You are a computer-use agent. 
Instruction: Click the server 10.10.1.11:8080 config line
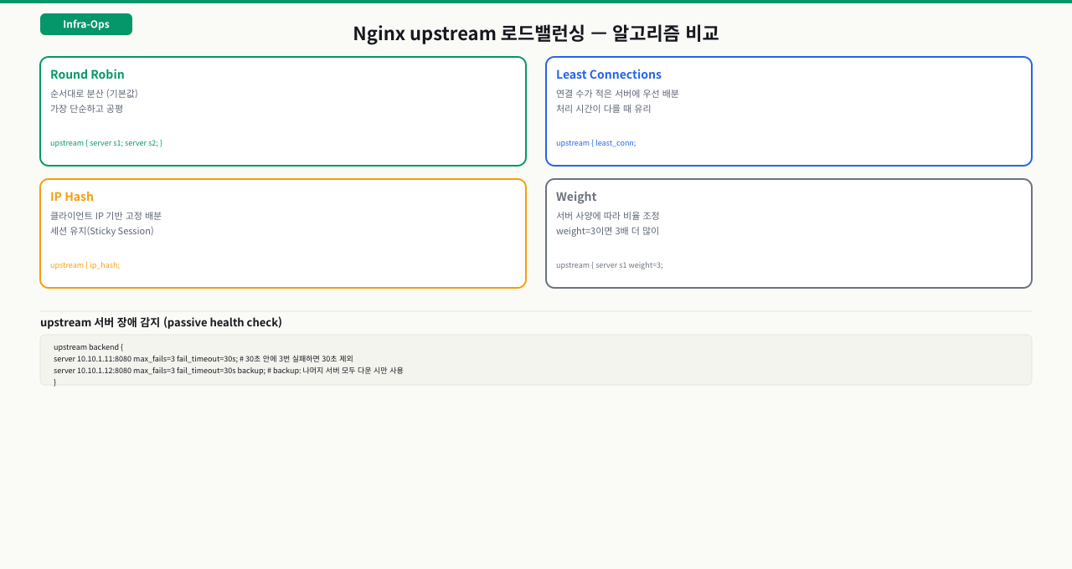[204, 358]
